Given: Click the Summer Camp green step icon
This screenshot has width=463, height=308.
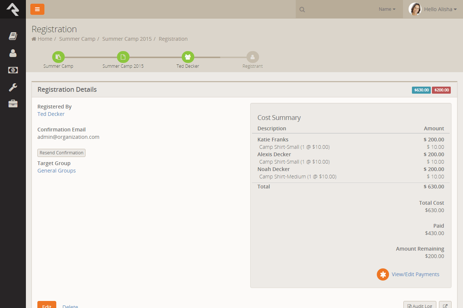Looking at the screenshot, I should pyautogui.click(x=58, y=57).
